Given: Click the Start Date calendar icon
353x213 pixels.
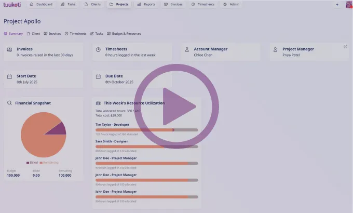Looking at the screenshot, I should (x=9, y=77).
